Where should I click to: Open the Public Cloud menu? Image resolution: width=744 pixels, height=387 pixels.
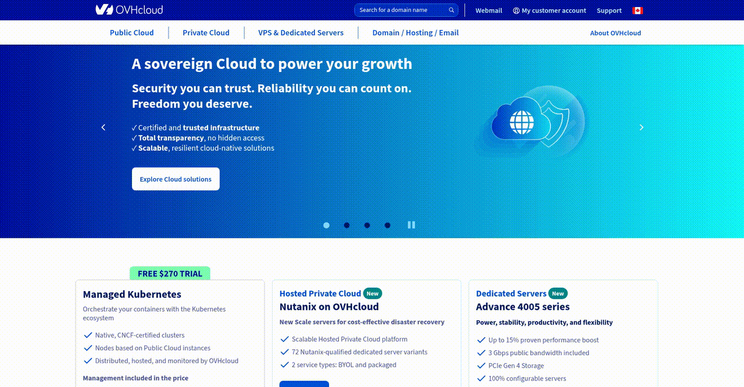[x=132, y=32]
